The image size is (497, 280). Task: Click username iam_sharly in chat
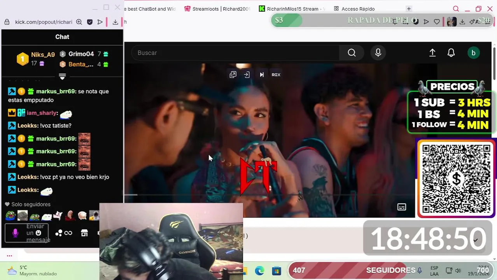pyautogui.click(x=42, y=113)
